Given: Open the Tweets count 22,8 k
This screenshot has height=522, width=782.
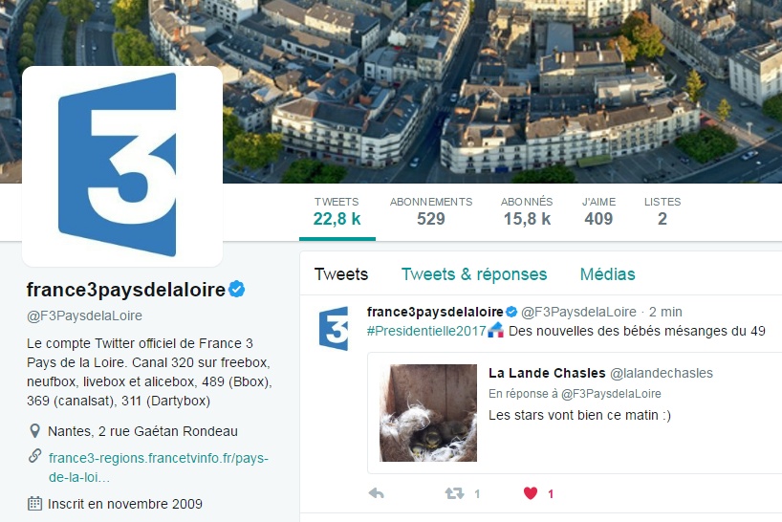Looking at the screenshot, I should (x=337, y=211).
